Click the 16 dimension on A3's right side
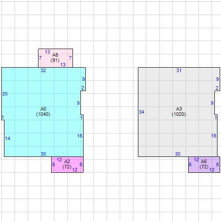This screenshot has height=221, width=221. click(213, 136)
